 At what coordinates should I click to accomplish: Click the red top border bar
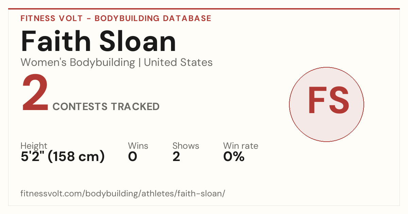[x=204, y=9]
